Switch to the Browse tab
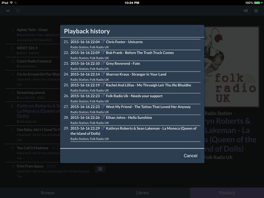The height and width of the screenshot is (198, 264). pyautogui.click(x=47, y=193)
